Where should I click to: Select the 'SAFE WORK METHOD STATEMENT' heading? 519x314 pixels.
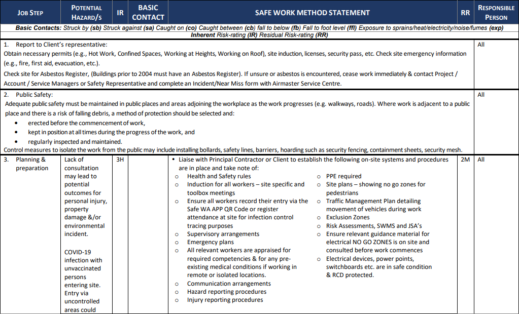point(312,13)
